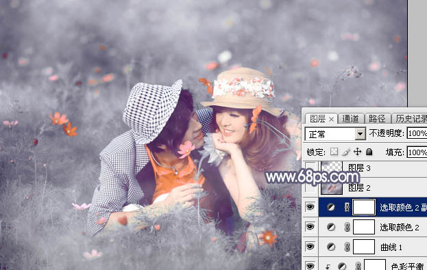The width and height of the screenshot is (427, 270).
Task: Click adjustment icon of 选取颜色 2 layer
Action: click(x=331, y=227)
